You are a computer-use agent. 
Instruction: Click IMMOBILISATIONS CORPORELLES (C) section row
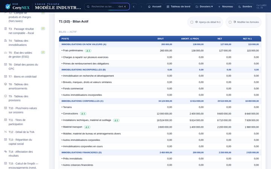pos(160,101)
